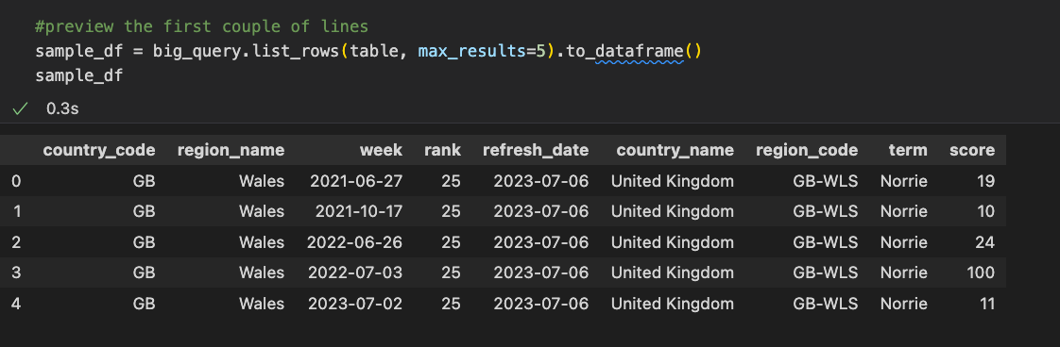This screenshot has width=1060, height=347.
Task: Click the rank column header
Action: 442,150
